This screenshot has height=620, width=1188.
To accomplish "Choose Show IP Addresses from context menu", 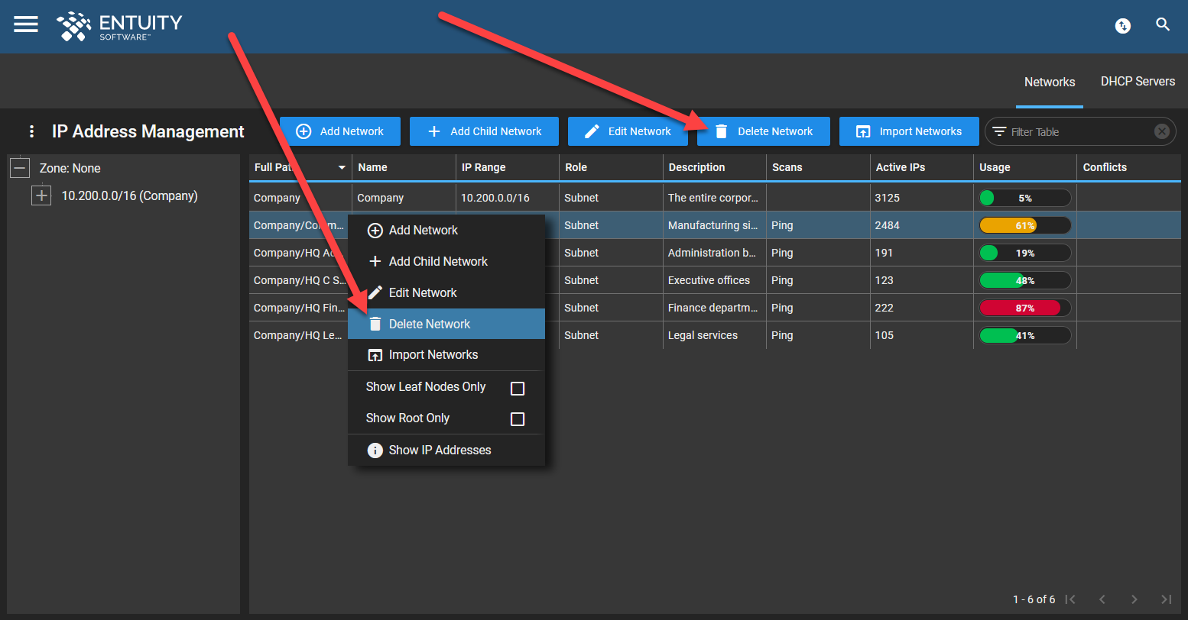I will (x=446, y=450).
